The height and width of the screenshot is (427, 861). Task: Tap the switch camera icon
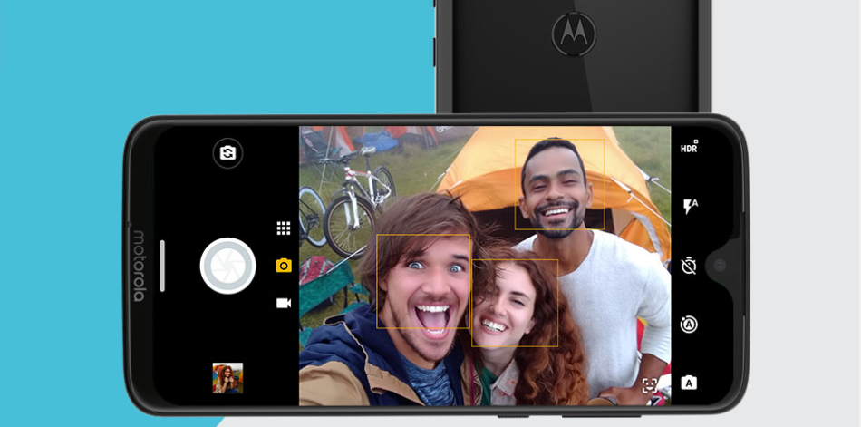coord(227,153)
